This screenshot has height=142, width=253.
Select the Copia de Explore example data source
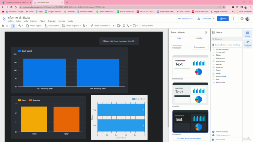click(226, 45)
